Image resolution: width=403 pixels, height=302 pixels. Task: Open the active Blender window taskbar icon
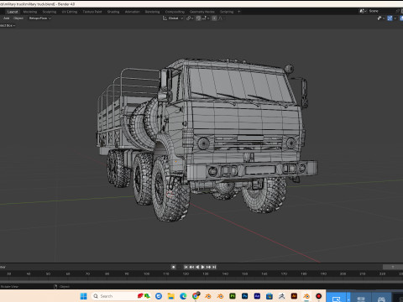pyautogui.click(x=306, y=296)
